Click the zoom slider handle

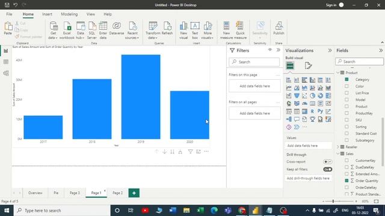[333, 202]
